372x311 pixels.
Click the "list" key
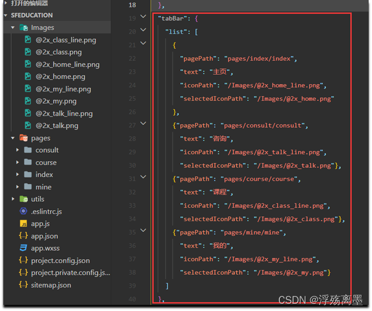click(176, 32)
